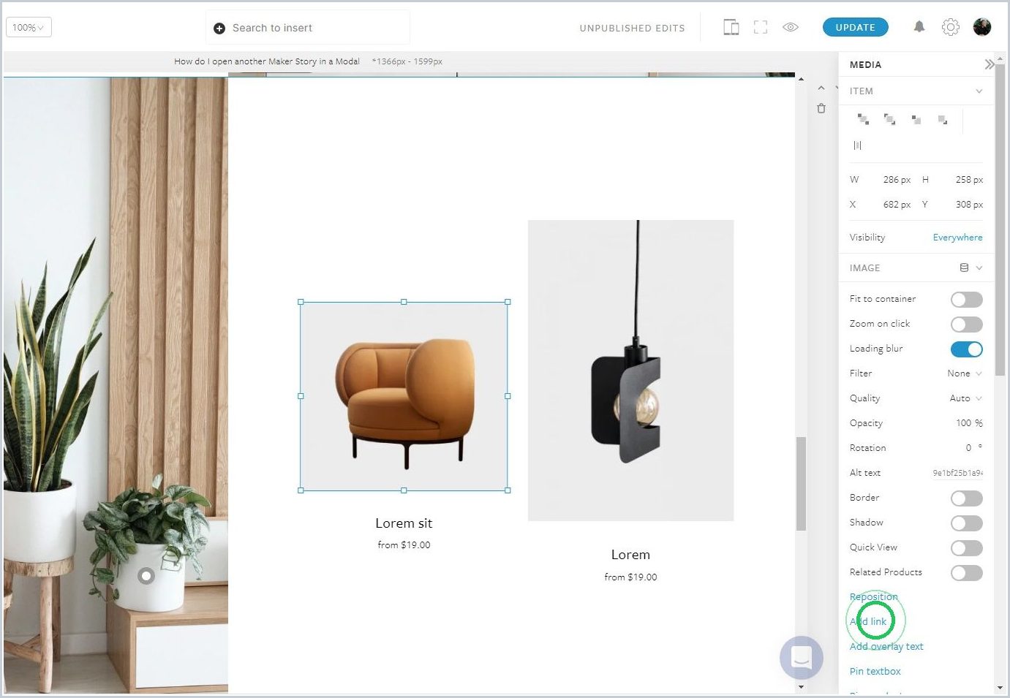Click the Reposition link

pos(873,596)
